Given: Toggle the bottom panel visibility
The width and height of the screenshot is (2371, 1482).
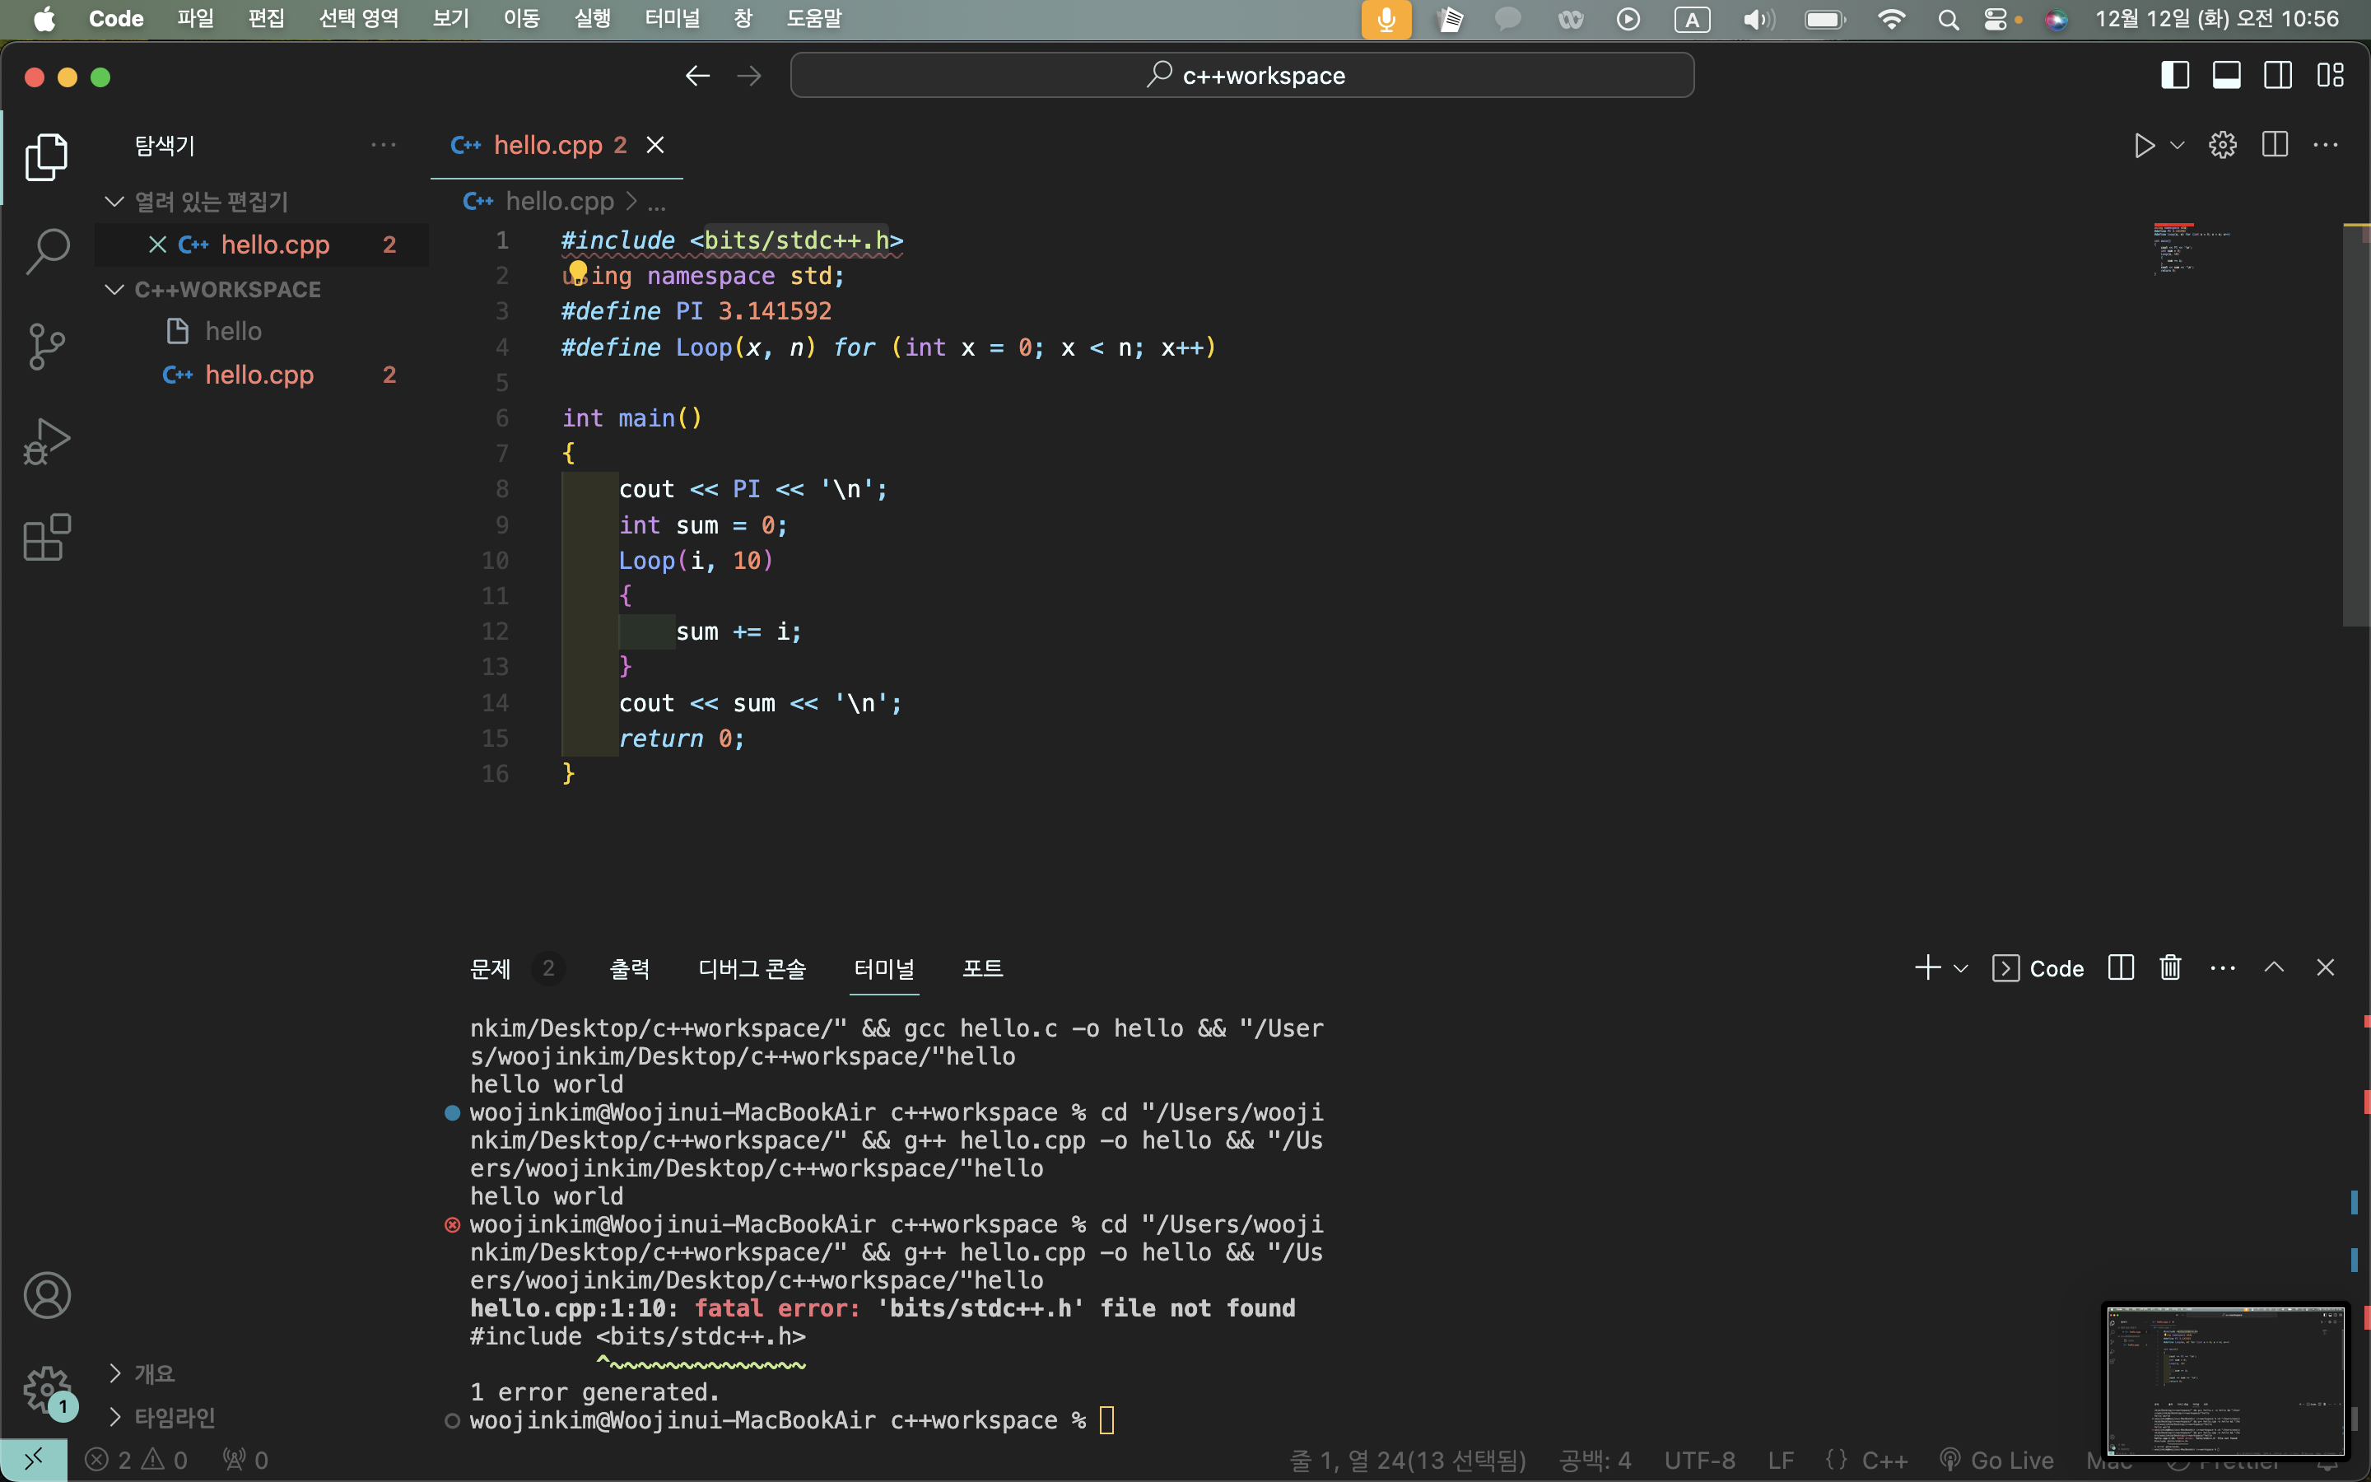Looking at the screenshot, I should [x=2226, y=76].
